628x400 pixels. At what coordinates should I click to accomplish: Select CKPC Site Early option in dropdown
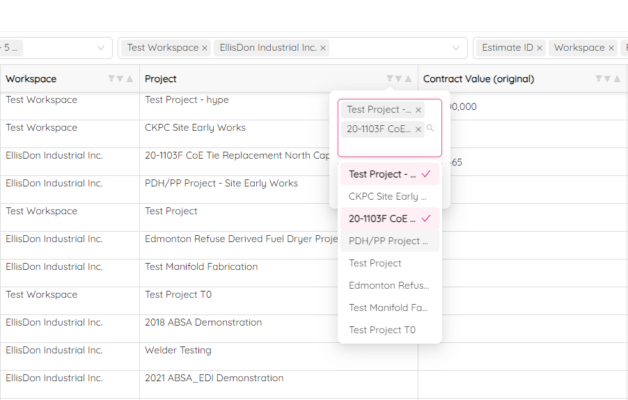click(388, 196)
